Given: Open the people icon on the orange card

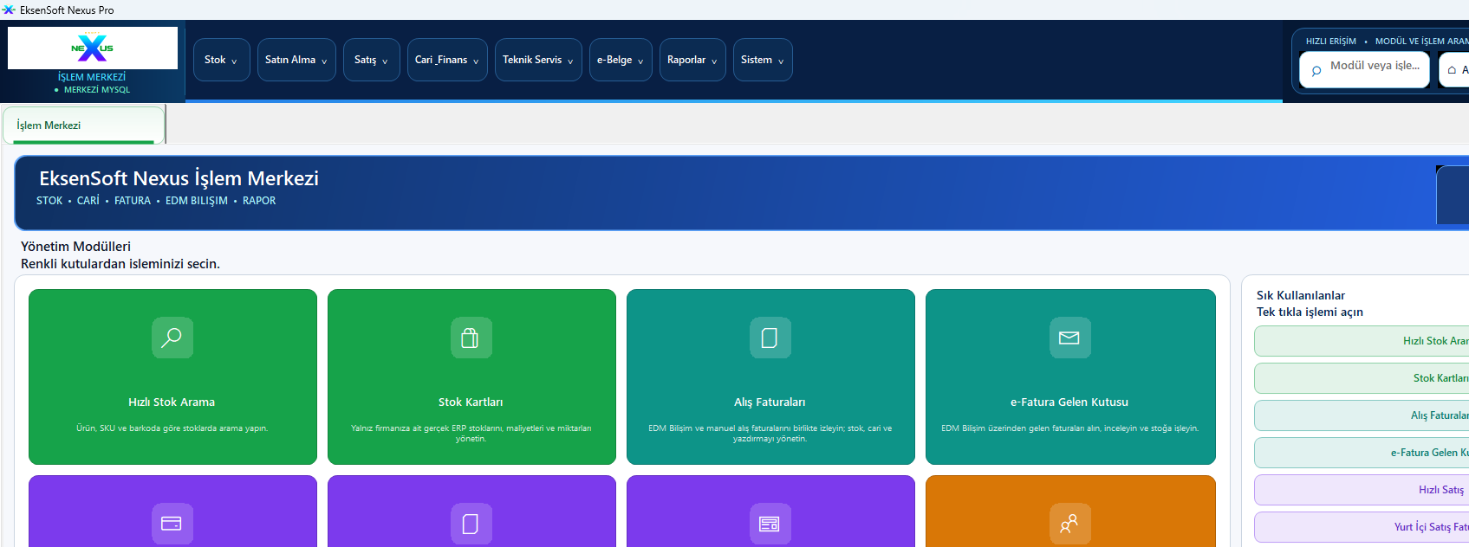Looking at the screenshot, I should click(1069, 524).
